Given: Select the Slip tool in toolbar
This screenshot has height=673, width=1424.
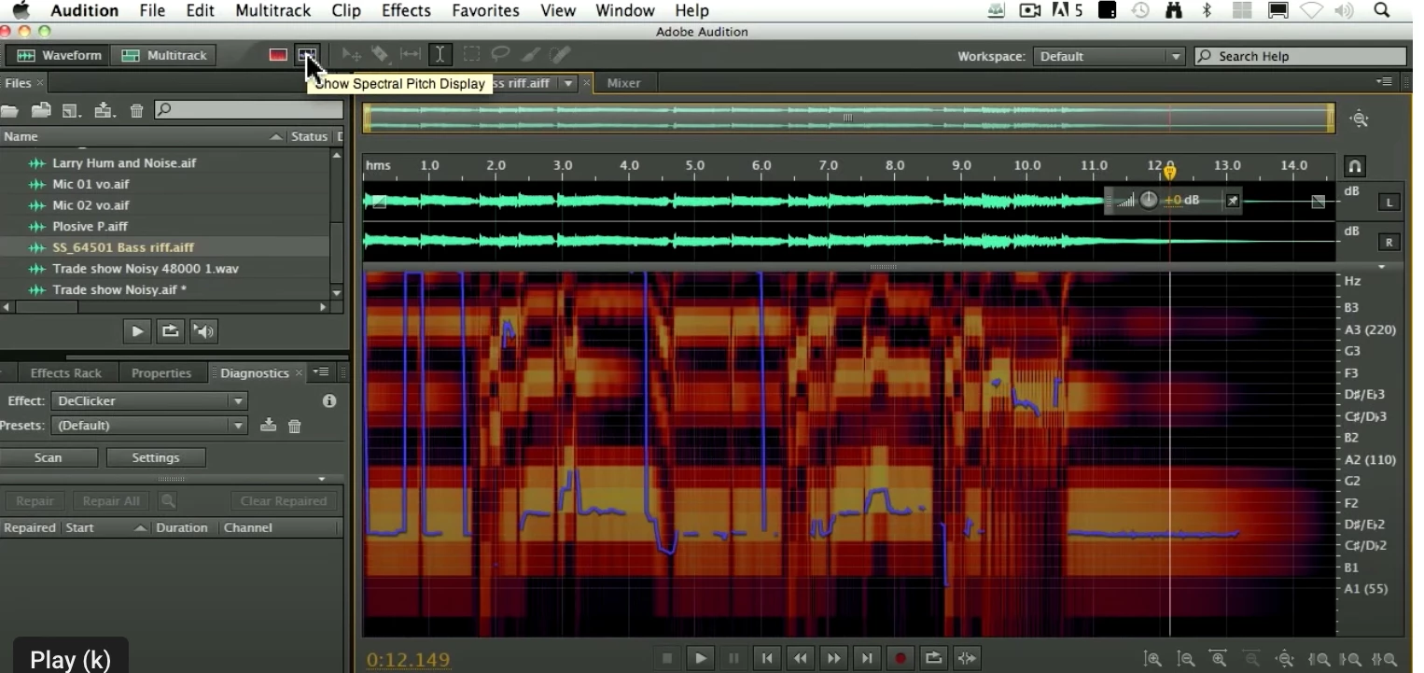Looking at the screenshot, I should (410, 55).
